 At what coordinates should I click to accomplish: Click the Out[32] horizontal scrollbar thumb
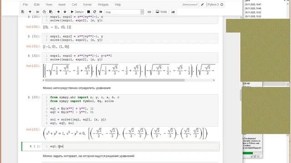coord(115,80)
